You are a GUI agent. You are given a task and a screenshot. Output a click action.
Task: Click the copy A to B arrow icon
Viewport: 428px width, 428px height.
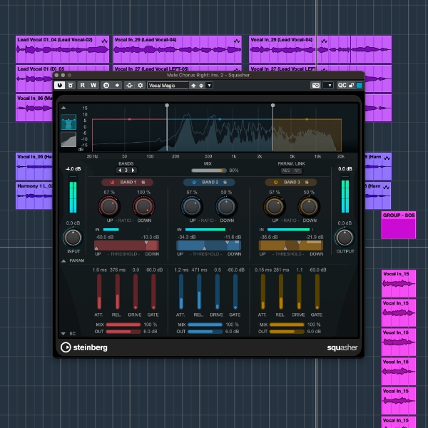[117, 86]
